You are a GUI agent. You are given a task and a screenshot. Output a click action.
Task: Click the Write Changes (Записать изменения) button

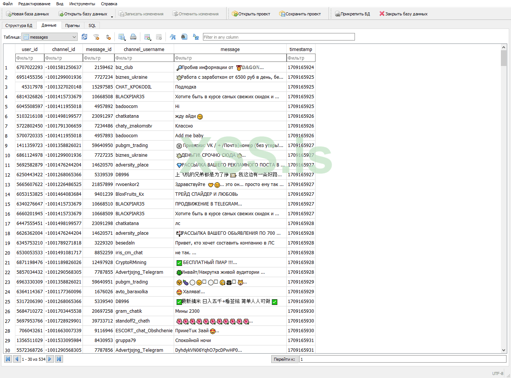click(141, 14)
